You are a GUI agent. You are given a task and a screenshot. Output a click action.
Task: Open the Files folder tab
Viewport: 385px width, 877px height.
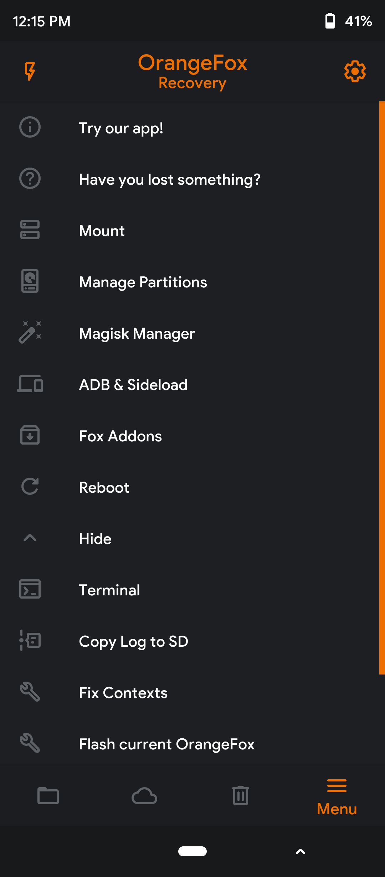coord(48,796)
